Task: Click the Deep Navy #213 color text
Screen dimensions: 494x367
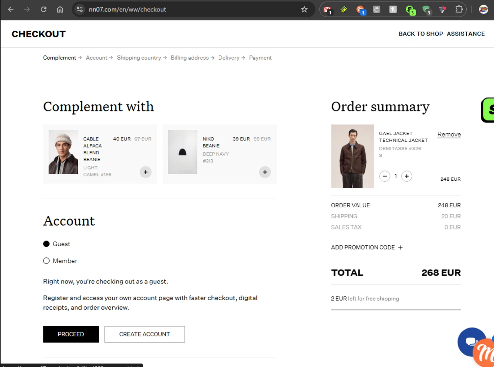Action: (x=216, y=157)
